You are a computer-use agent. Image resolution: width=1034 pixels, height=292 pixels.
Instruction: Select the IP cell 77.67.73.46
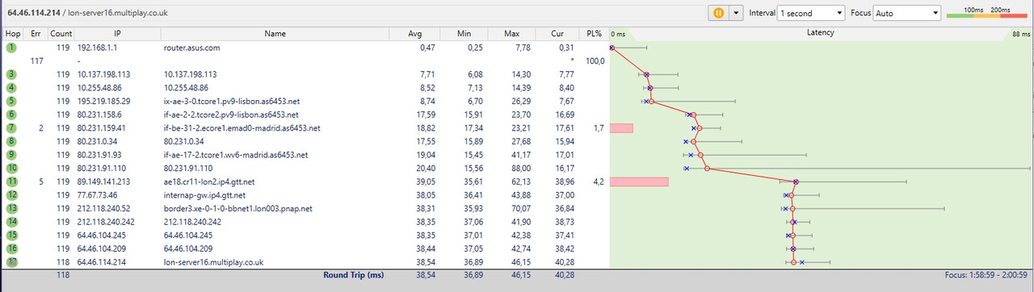click(99, 194)
